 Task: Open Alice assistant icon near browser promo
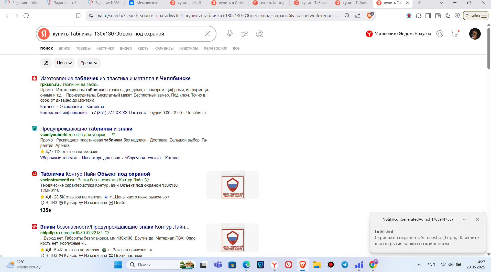440,34
